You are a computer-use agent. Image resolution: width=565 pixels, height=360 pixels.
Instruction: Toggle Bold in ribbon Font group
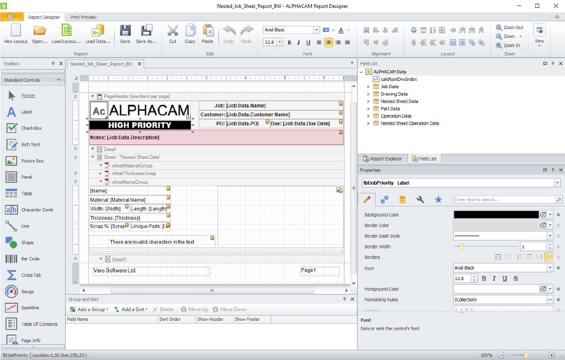tap(290, 42)
